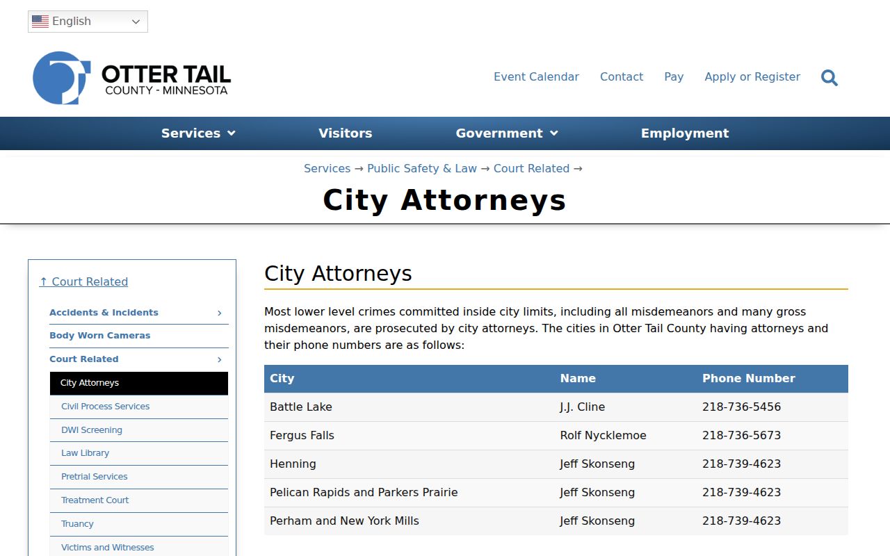Viewport: 890px width, 556px height.
Task: Open the Visitors menu item
Action: pos(346,133)
